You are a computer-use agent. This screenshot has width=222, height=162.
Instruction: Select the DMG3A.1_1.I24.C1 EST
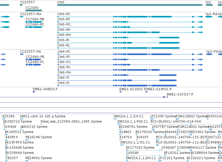coord(128,116)
